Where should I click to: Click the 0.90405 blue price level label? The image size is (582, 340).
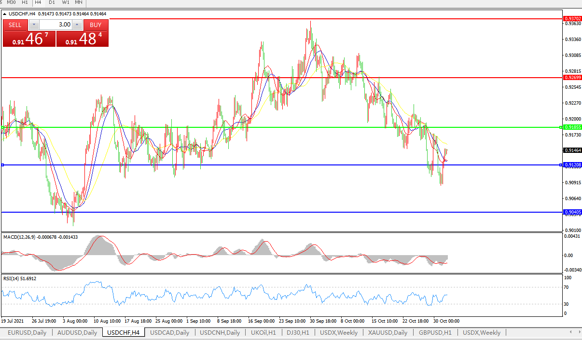pyautogui.click(x=572, y=212)
